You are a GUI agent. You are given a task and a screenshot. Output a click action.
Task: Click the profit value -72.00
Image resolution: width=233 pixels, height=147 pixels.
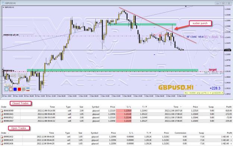coord(229,118)
